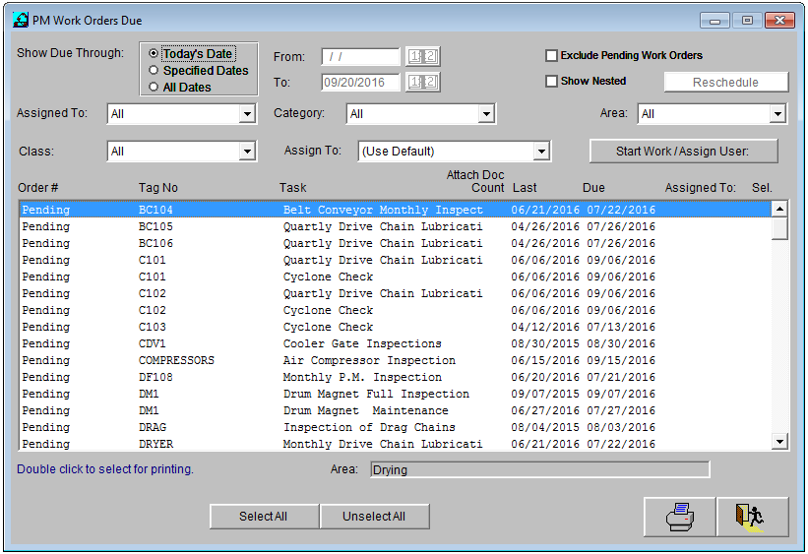Click the From date input field
The height and width of the screenshot is (554, 808).
(x=360, y=57)
